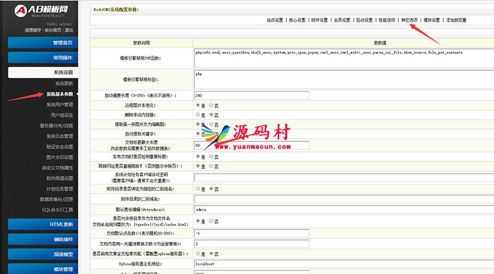This screenshot has height=274, width=494.
Task: Select 系统基本参数 in the sidebar
Action: click(x=59, y=94)
